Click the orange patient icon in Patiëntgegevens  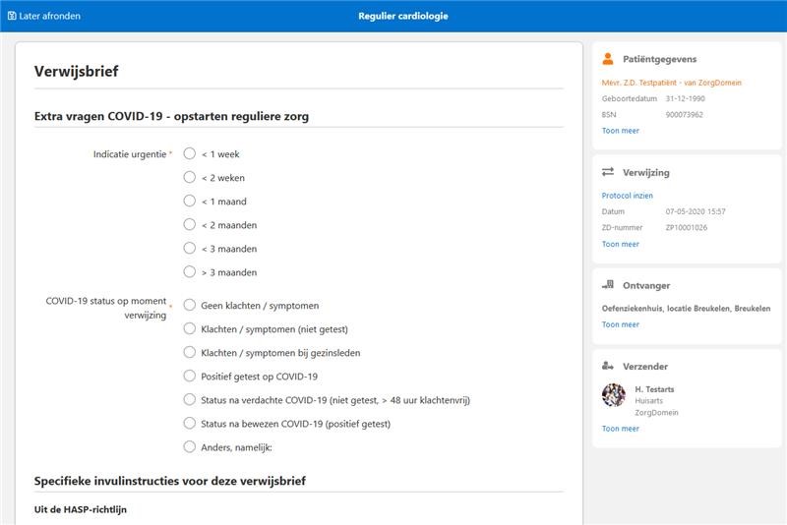tap(608, 59)
